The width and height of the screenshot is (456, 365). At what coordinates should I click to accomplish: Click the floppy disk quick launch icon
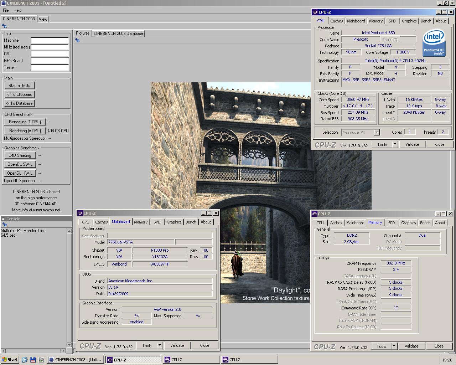click(33, 360)
